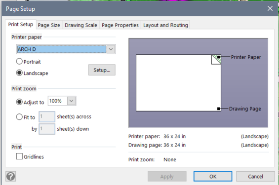Image resolution: width=279 pixels, height=185 pixels.
Task: Choose the Adjust to print zoom option
Action: pos(19,102)
